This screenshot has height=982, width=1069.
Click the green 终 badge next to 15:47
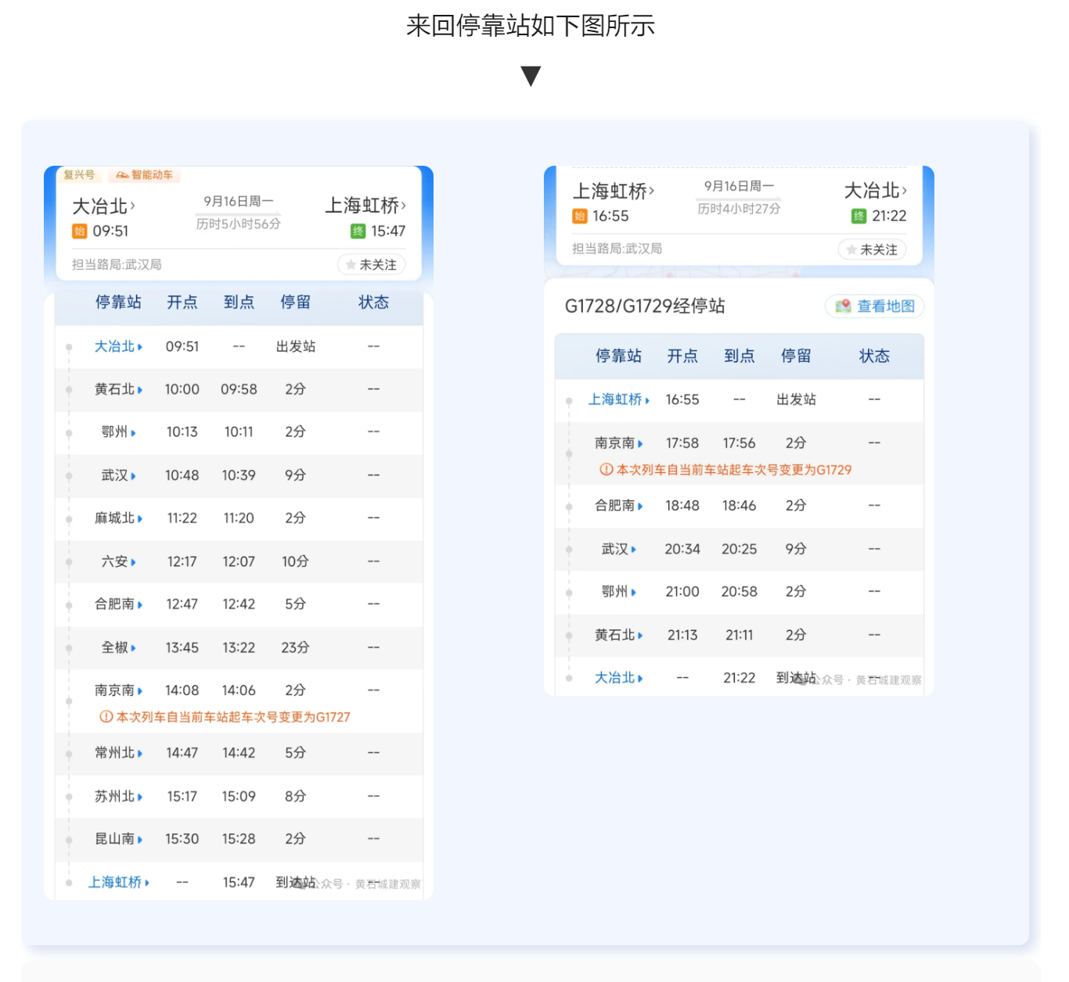coord(358,231)
